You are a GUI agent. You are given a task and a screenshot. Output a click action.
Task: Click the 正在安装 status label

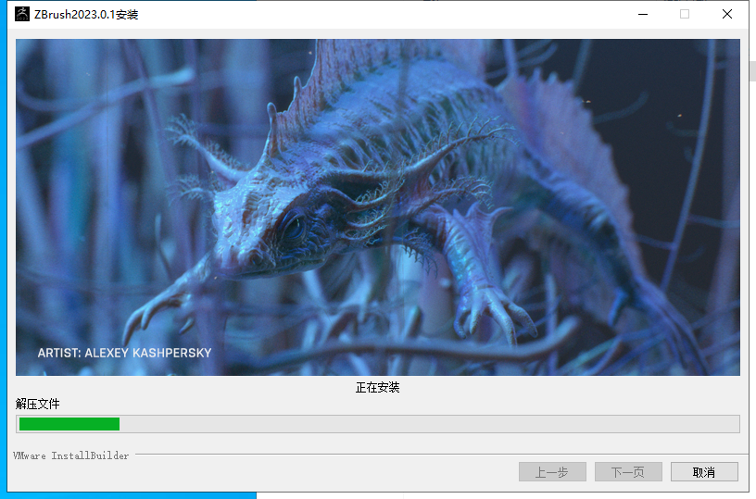[x=377, y=387]
